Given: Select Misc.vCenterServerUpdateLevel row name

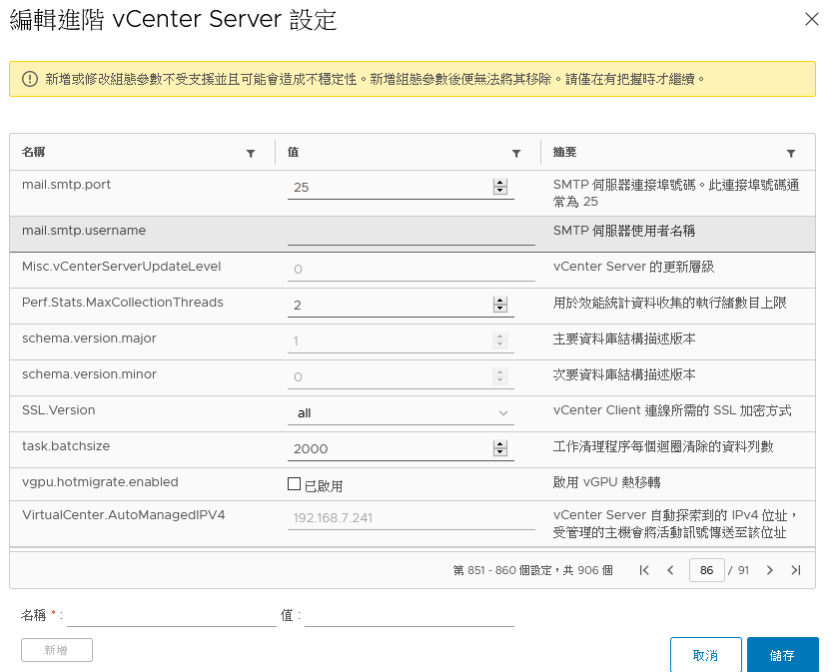Looking at the screenshot, I should [x=122, y=267].
